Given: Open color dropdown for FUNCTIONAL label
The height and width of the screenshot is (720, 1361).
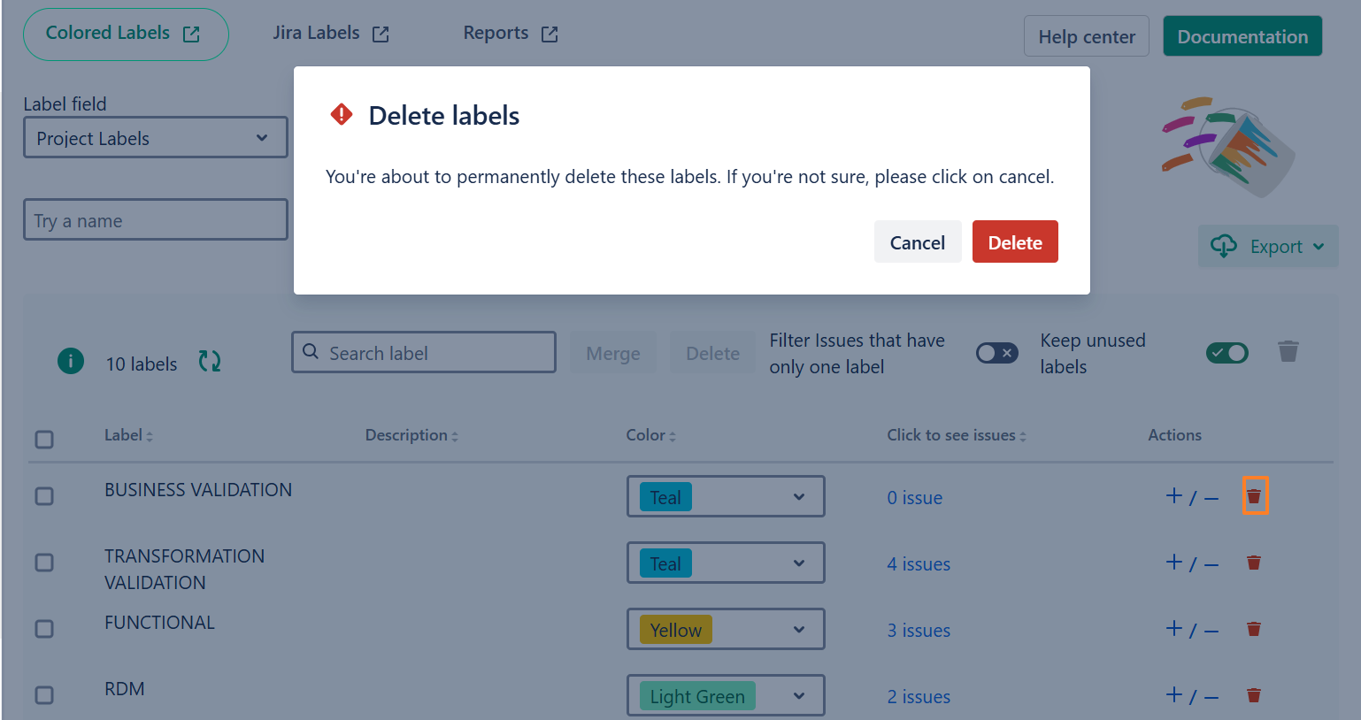Looking at the screenshot, I should [726, 630].
